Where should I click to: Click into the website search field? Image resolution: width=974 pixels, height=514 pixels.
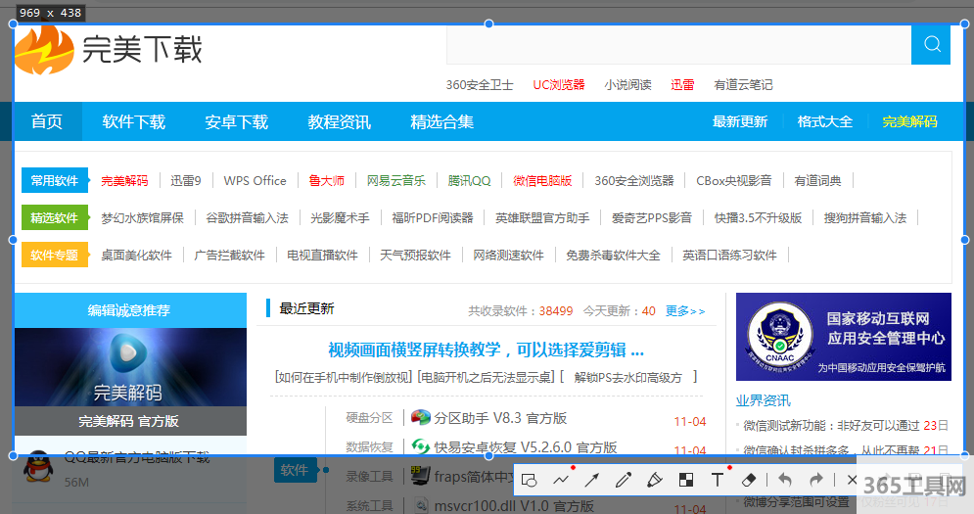(677, 44)
